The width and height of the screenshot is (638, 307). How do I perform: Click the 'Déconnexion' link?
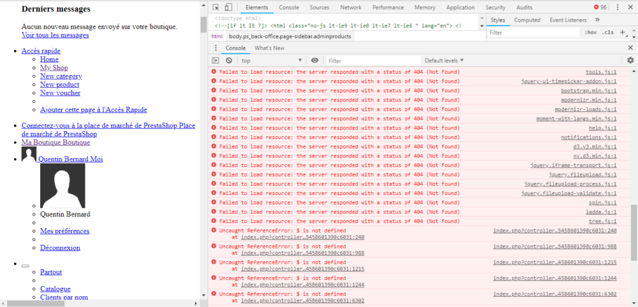(60, 248)
